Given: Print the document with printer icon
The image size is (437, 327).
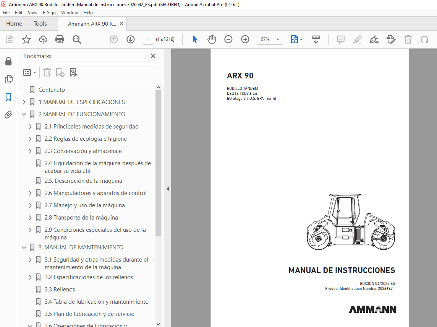Looking at the screenshot, I should click(60, 39).
